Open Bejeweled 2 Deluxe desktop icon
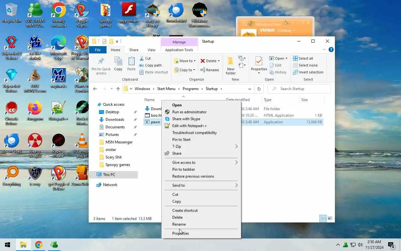The width and height of the screenshot is (401, 251). click(x=12, y=48)
